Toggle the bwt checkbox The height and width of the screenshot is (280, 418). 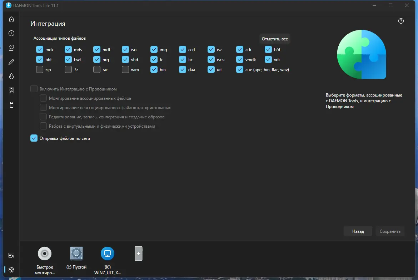click(68, 59)
